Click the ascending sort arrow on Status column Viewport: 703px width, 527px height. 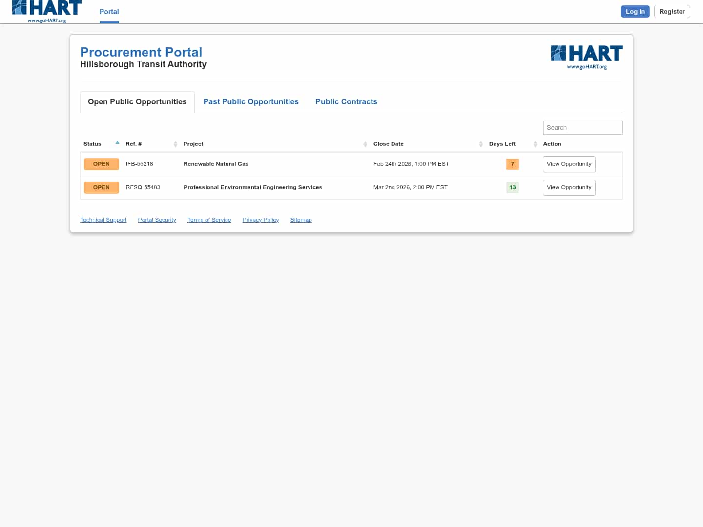[x=117, y=142]
